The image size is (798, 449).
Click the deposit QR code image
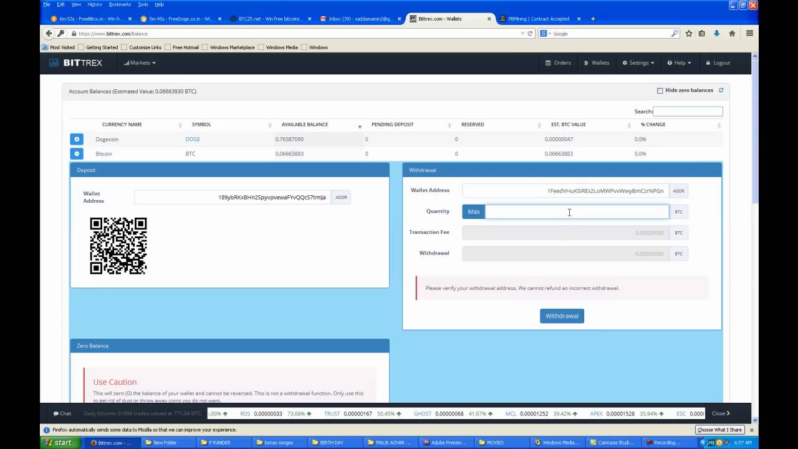click(118, 246)
